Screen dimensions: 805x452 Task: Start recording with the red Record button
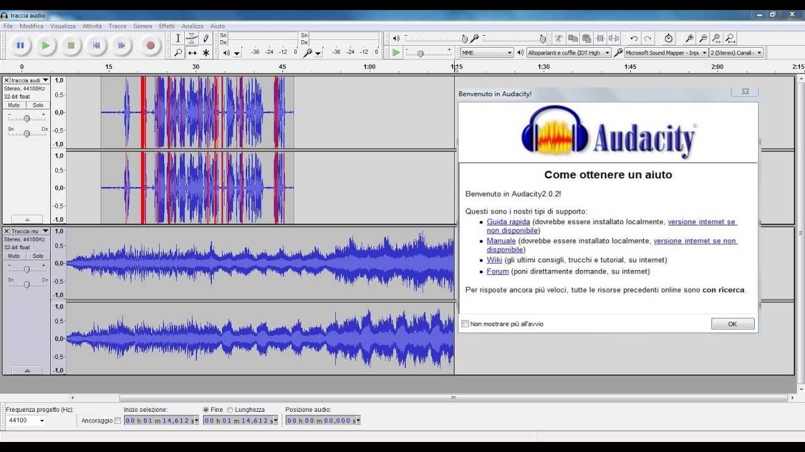[x=150, y=45]
